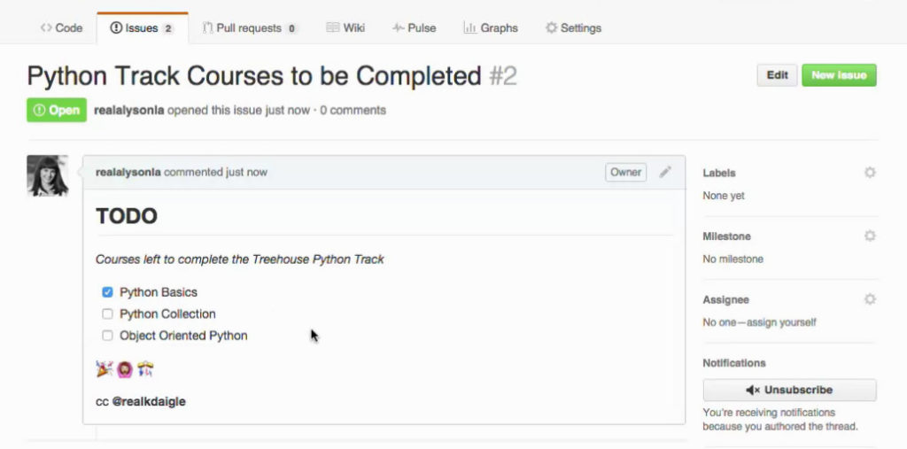
Task: Go to the Graphs tab
Action: tap(491, 27)
